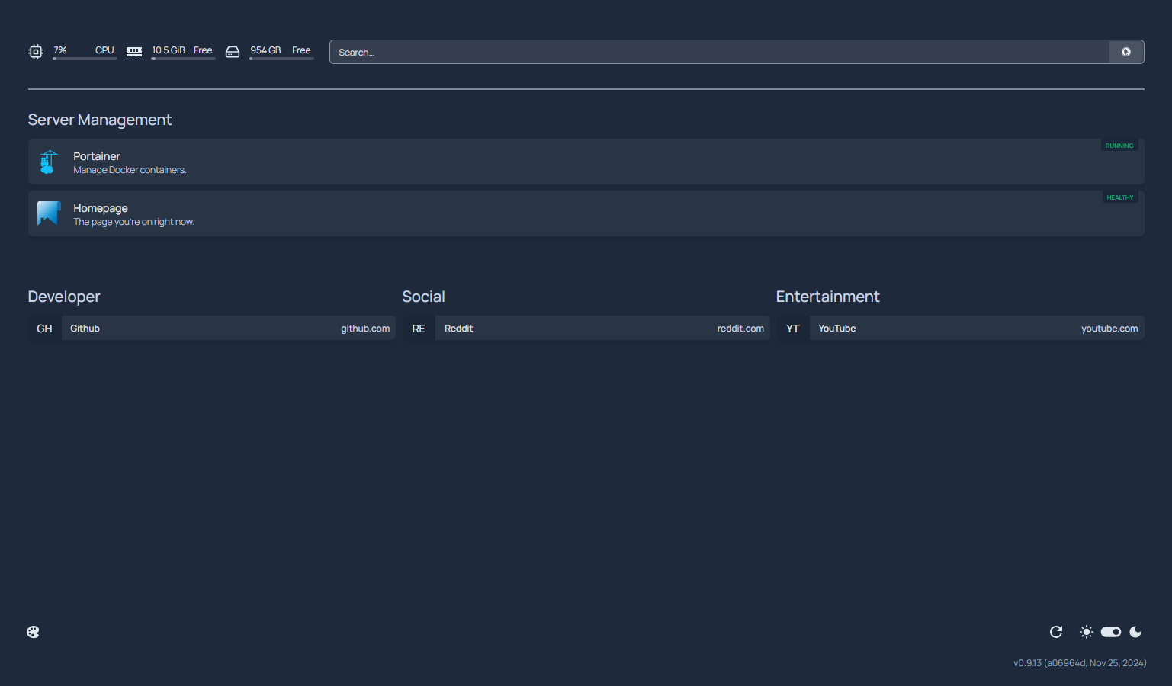Switch to light theme via sun icon
Screen dimensions: 1172x686
coord(1086,632)
